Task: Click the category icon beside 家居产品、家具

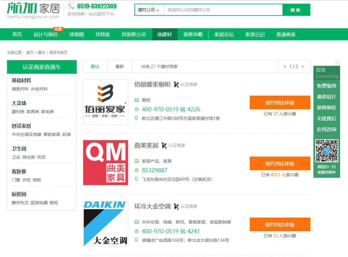Action: click(137, 161)
